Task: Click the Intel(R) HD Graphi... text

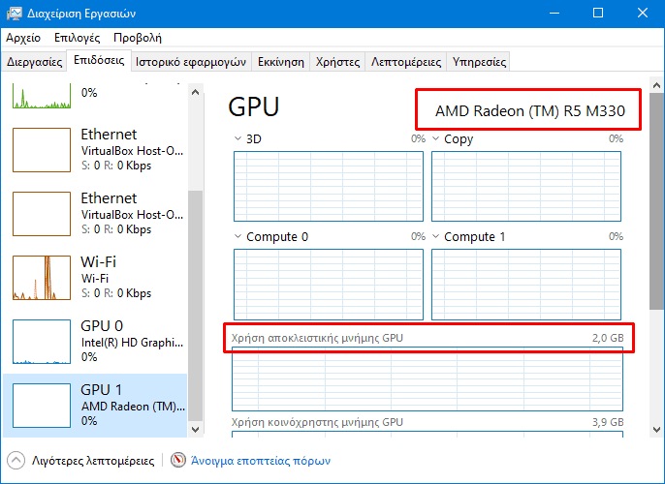Action: tap(132, 342)
